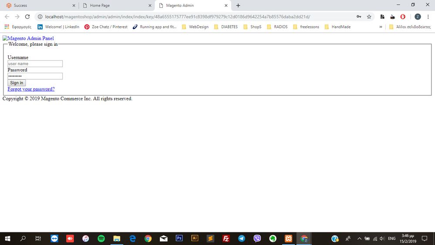This screenshot has height=245, width=435.
Task: Launch Photoshop from taskbar
Action: (x=179, y=238)
